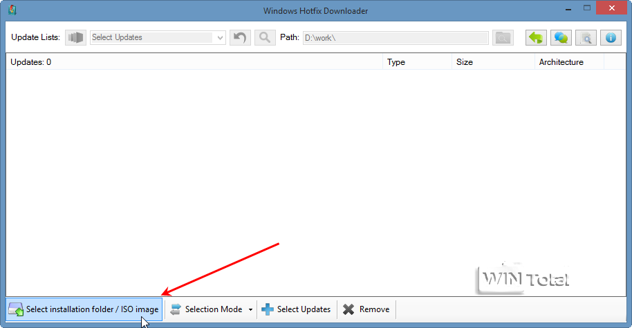This screenshot has height=328, width=632.
Task: Click the undo arrow icon
Action: pos(240,37)
